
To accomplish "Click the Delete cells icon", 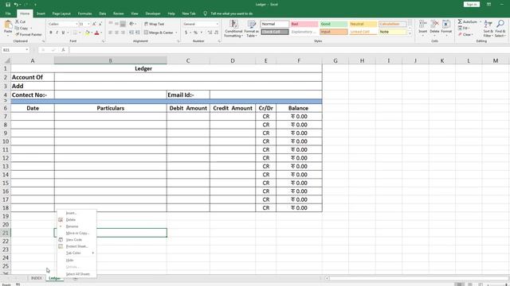I will coord(434,25).
